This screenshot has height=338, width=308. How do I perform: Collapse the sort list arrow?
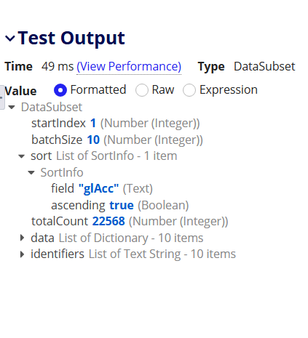click(22, 156)
